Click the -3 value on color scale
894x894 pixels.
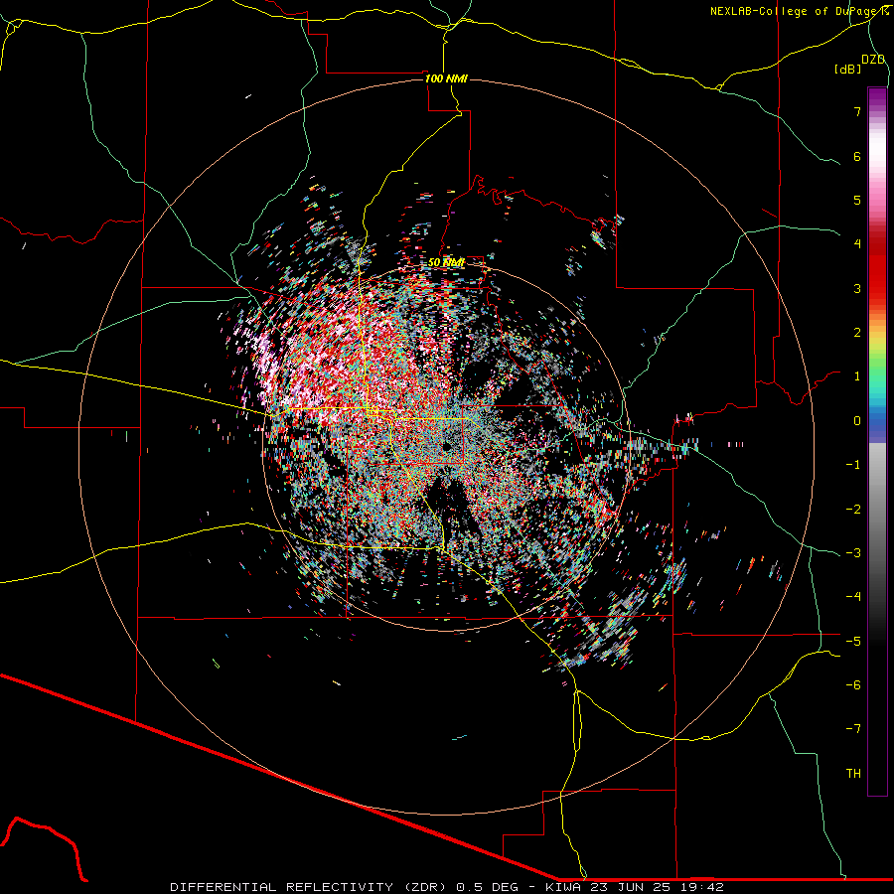coord(853,553)
